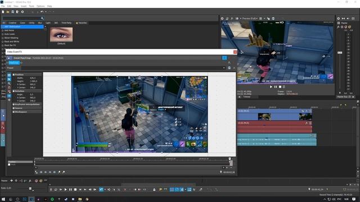Expand the Source property group
Viewport: 360px width, 202px height.
point(13,108)
